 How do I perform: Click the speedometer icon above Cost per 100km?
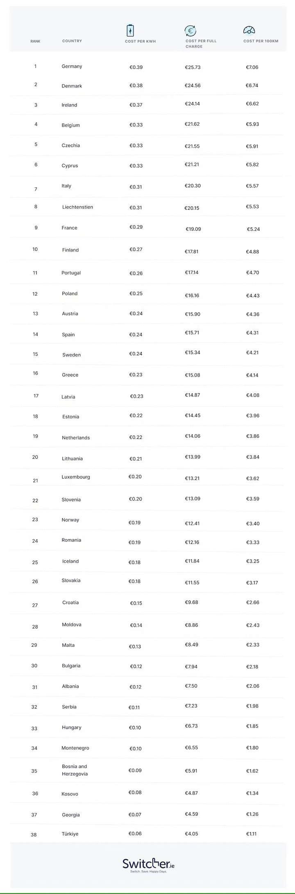[249, 30]
